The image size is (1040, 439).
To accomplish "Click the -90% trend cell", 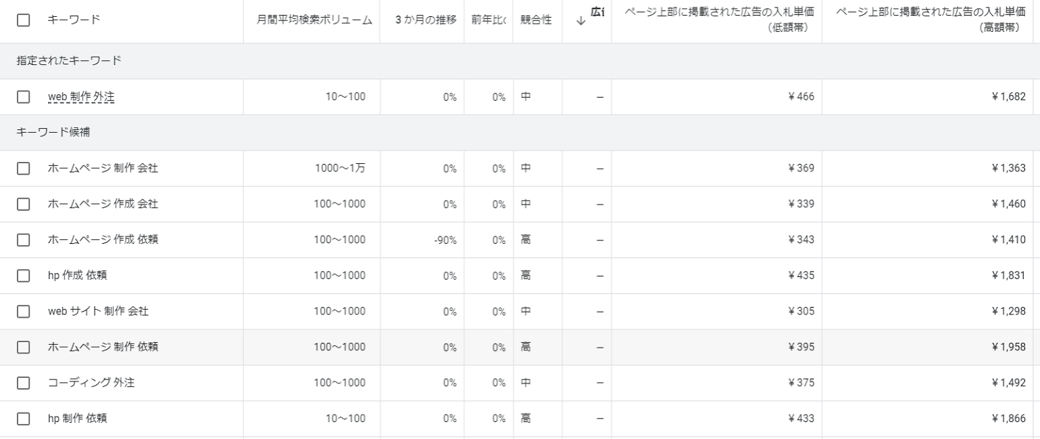I will (446, 240).
